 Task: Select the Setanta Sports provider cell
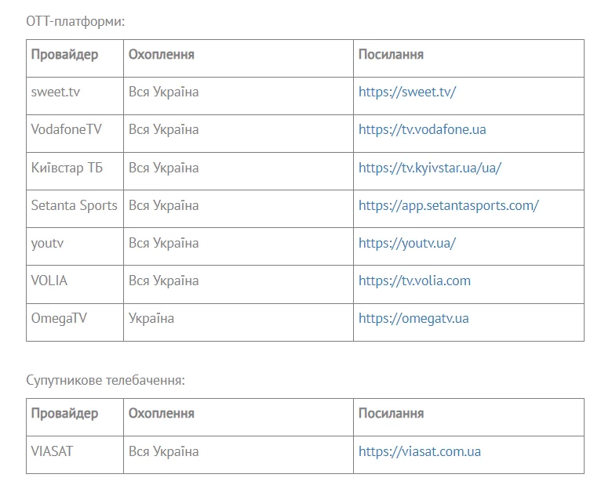pyautogui.click(x=75, y=205)
